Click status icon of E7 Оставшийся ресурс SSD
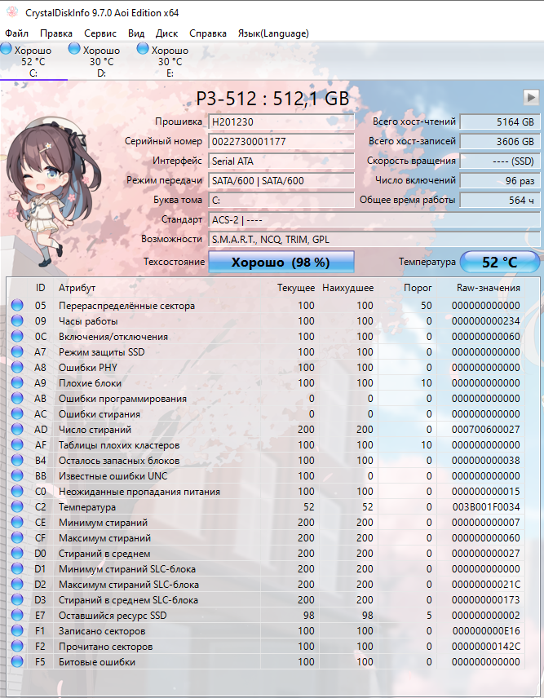 (17, 615)
